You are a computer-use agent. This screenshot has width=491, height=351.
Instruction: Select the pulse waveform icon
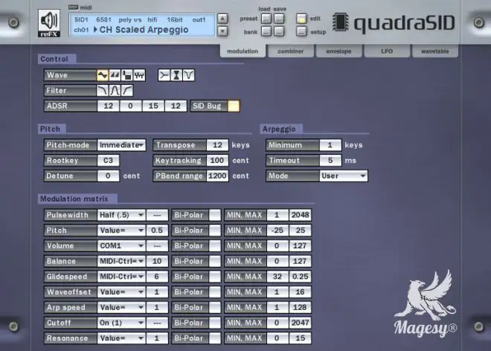pos(126,75)
